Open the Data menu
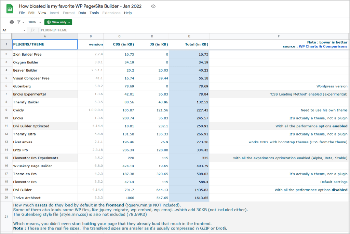Viewport: 350px width, 234px height. (x=82, y=13)
